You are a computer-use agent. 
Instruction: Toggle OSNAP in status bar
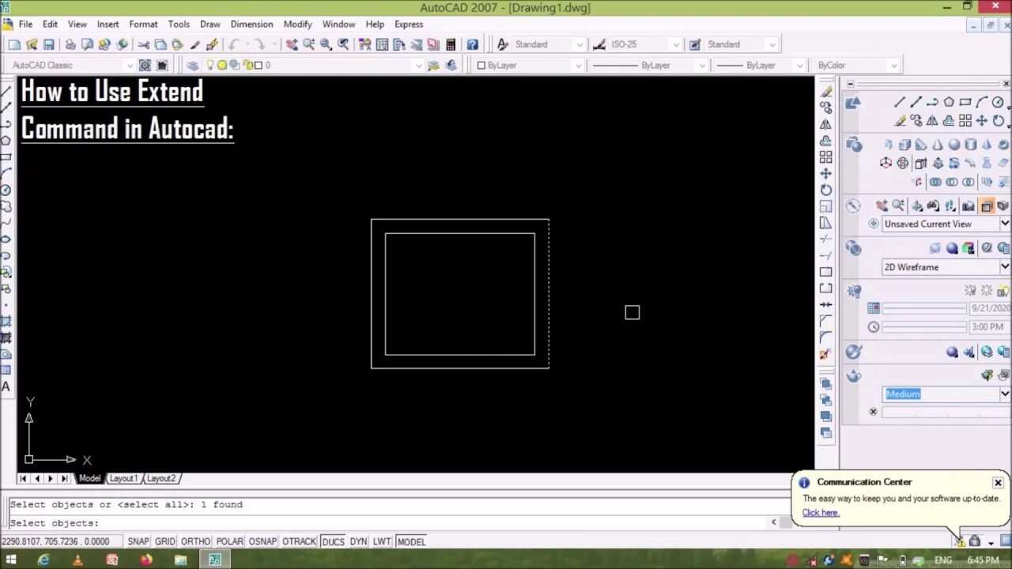coord(263,541)
